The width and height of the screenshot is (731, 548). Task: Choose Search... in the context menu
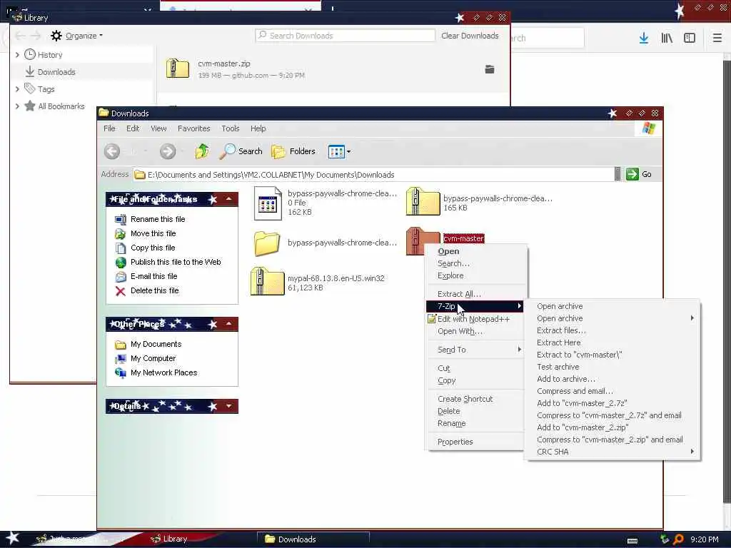point(453,264)
